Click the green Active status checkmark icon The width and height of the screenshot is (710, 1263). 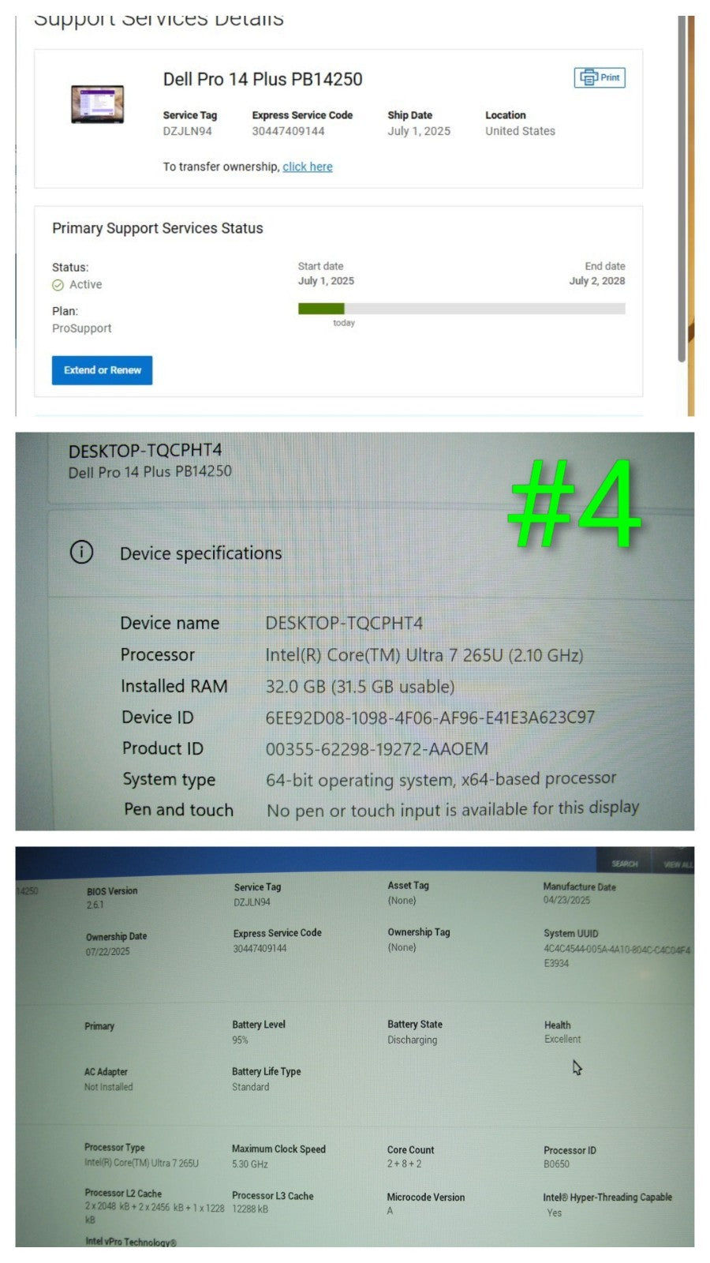pyautogui.click(x=58, y=285)
